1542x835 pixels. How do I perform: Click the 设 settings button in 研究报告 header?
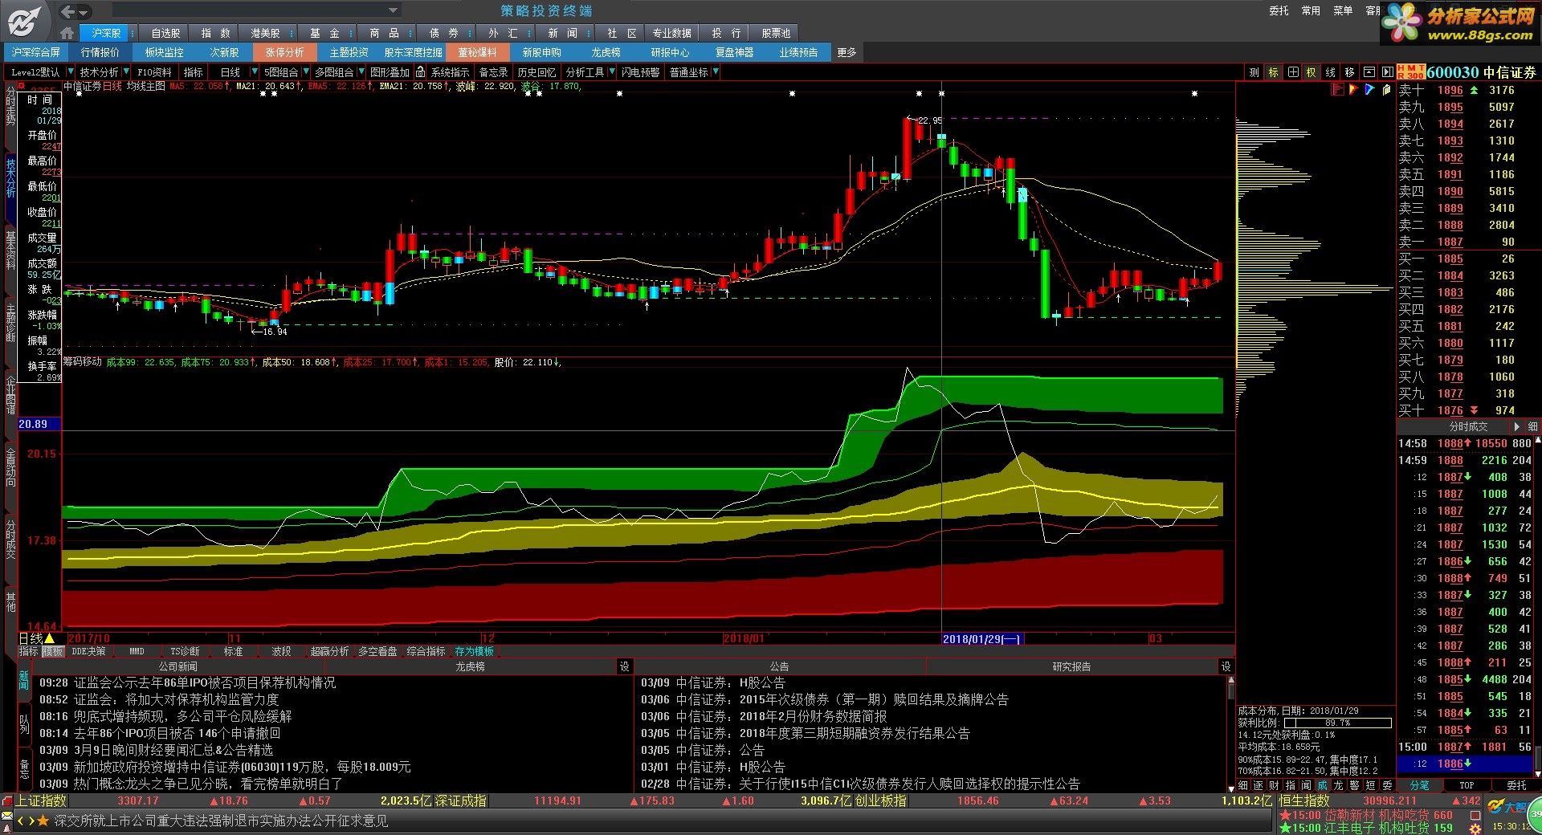tap(1226, 666)
